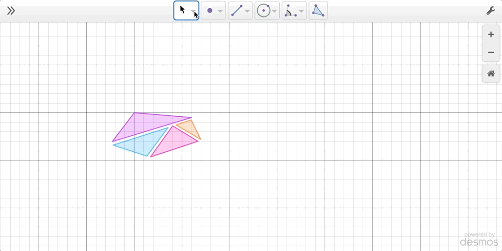The width and height of the screenshot is (502, 251).
Task: Open the wrench settings menu
Action: [491, 11]
